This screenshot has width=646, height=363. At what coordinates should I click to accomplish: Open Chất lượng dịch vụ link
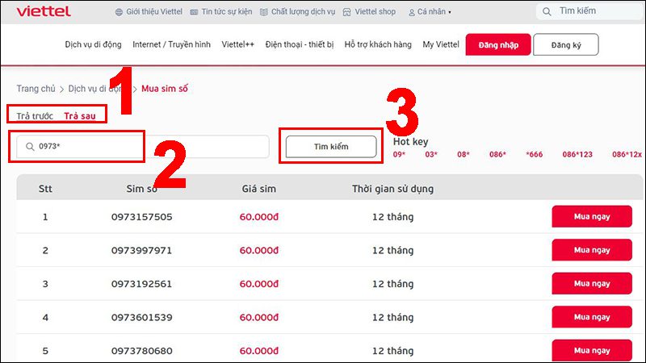pyautogui.click(x=304, y=12)
